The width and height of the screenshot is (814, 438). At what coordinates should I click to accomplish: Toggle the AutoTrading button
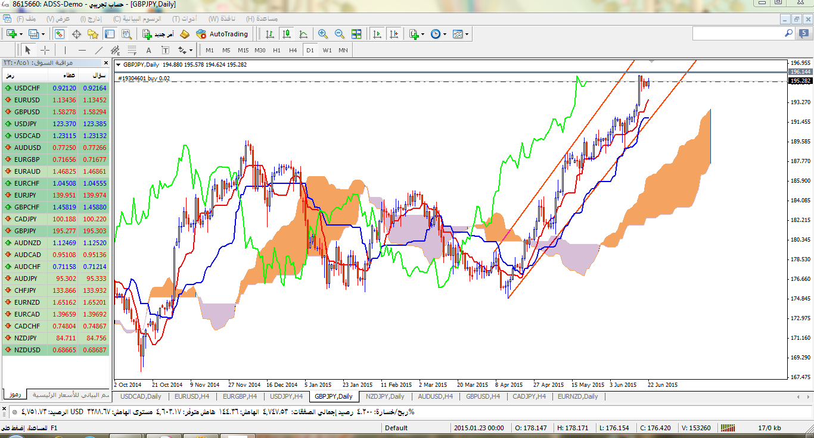(x=222, y=34)
